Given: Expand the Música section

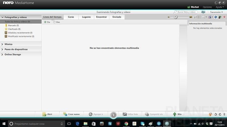Looking at the screenshot, I should pos(2,44).
